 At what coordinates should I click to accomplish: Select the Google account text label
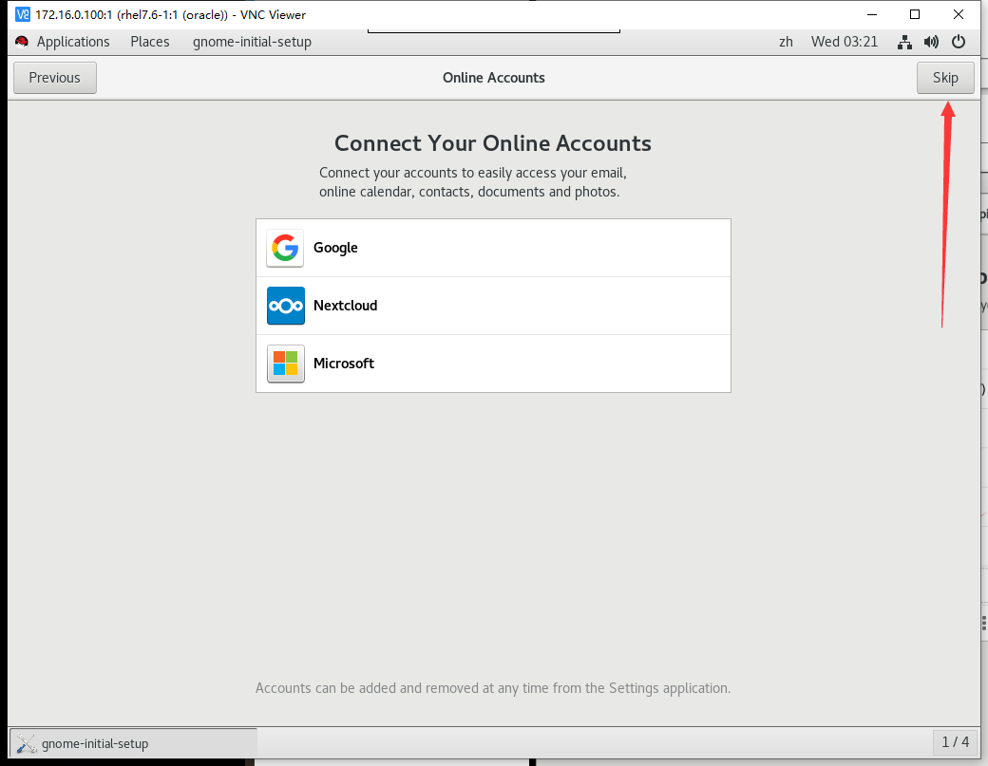coord(335,248)
